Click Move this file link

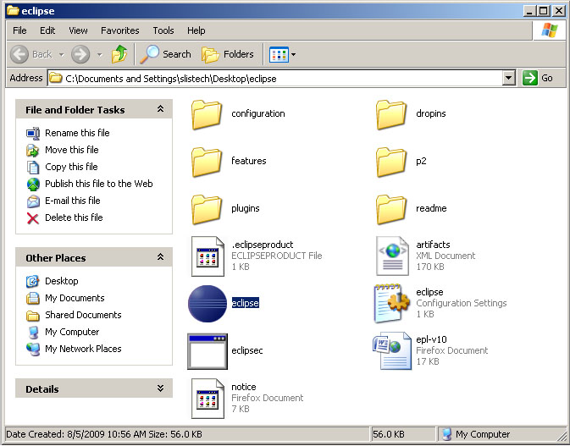point(72,150)
